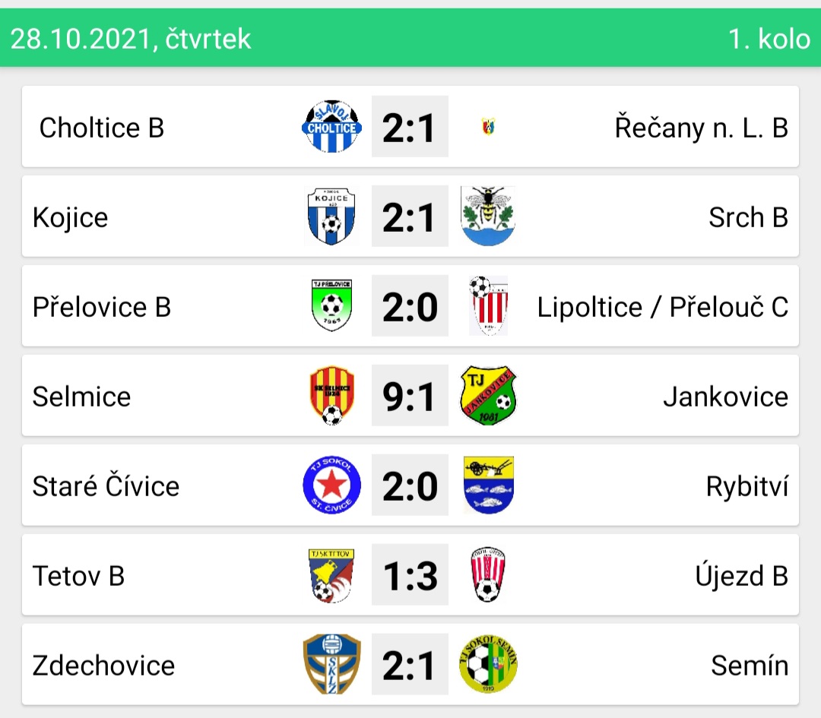Open the TJ Sokol Staré Čívice star logo
Image resolution: width=821 pixels, height=718 pixels.
(x=331, y=485)
